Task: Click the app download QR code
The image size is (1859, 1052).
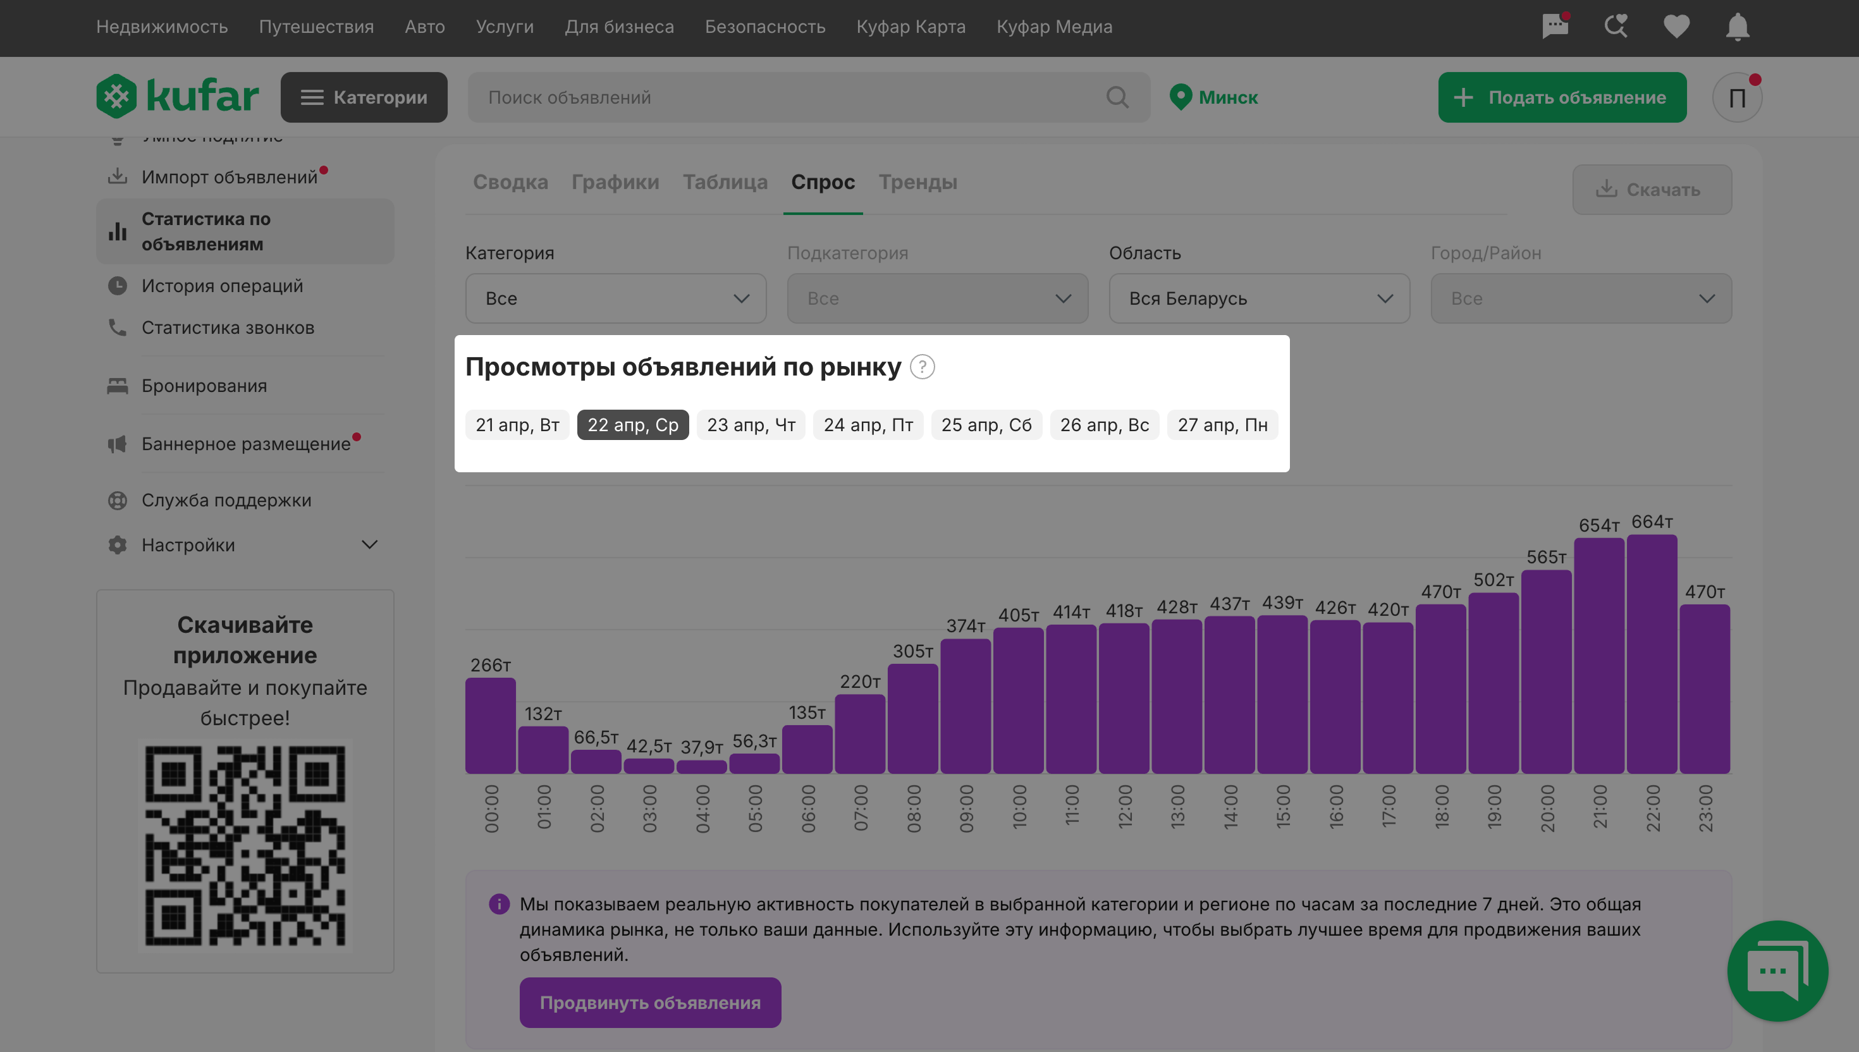Action: [x=245, y=845]
